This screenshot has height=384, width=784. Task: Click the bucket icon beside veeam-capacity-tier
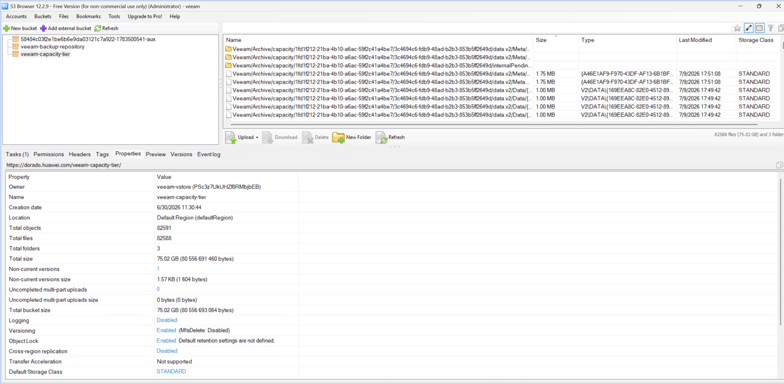(x=15, y=54)
